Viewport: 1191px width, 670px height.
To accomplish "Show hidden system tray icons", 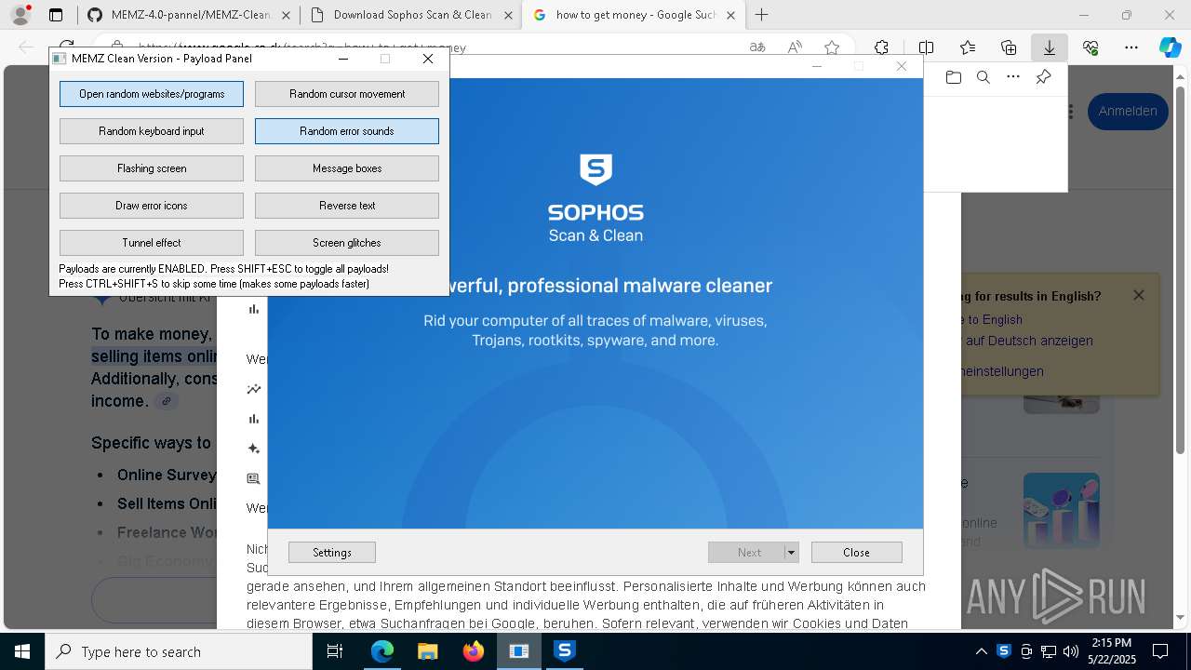I will [x=981, y=651].
